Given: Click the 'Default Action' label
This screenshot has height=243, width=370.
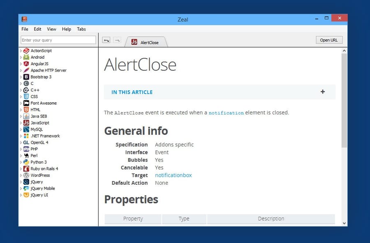Looking at the screenshot, I should pos(129,183).
